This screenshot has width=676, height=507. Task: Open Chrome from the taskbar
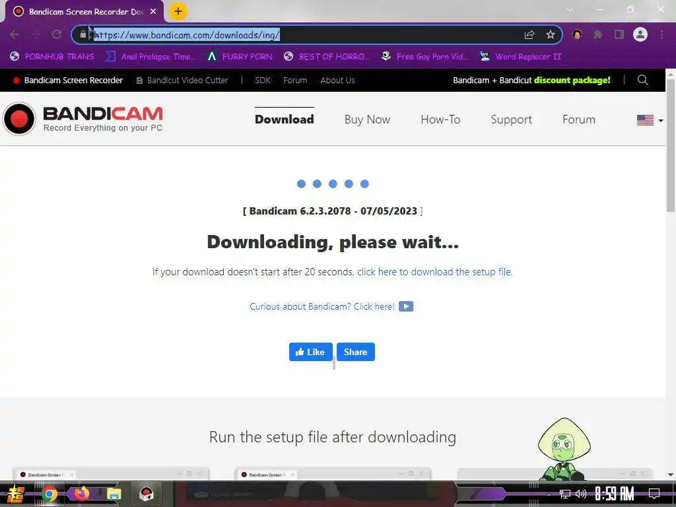(x=50, y=494)
